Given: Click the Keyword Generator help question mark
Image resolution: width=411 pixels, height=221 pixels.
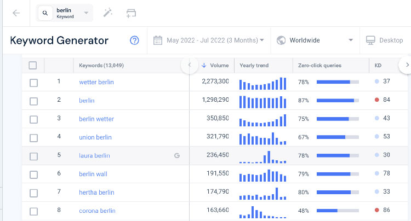Looking at the screenshot, I should [x=134, y=40].
